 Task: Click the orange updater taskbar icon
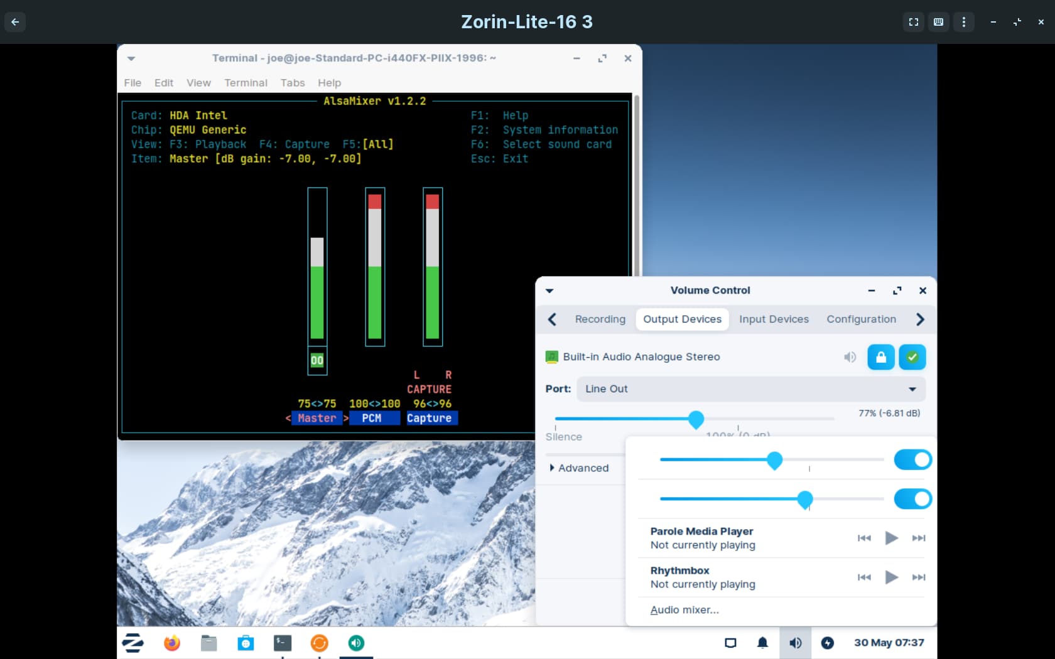[x=319, y=643]
